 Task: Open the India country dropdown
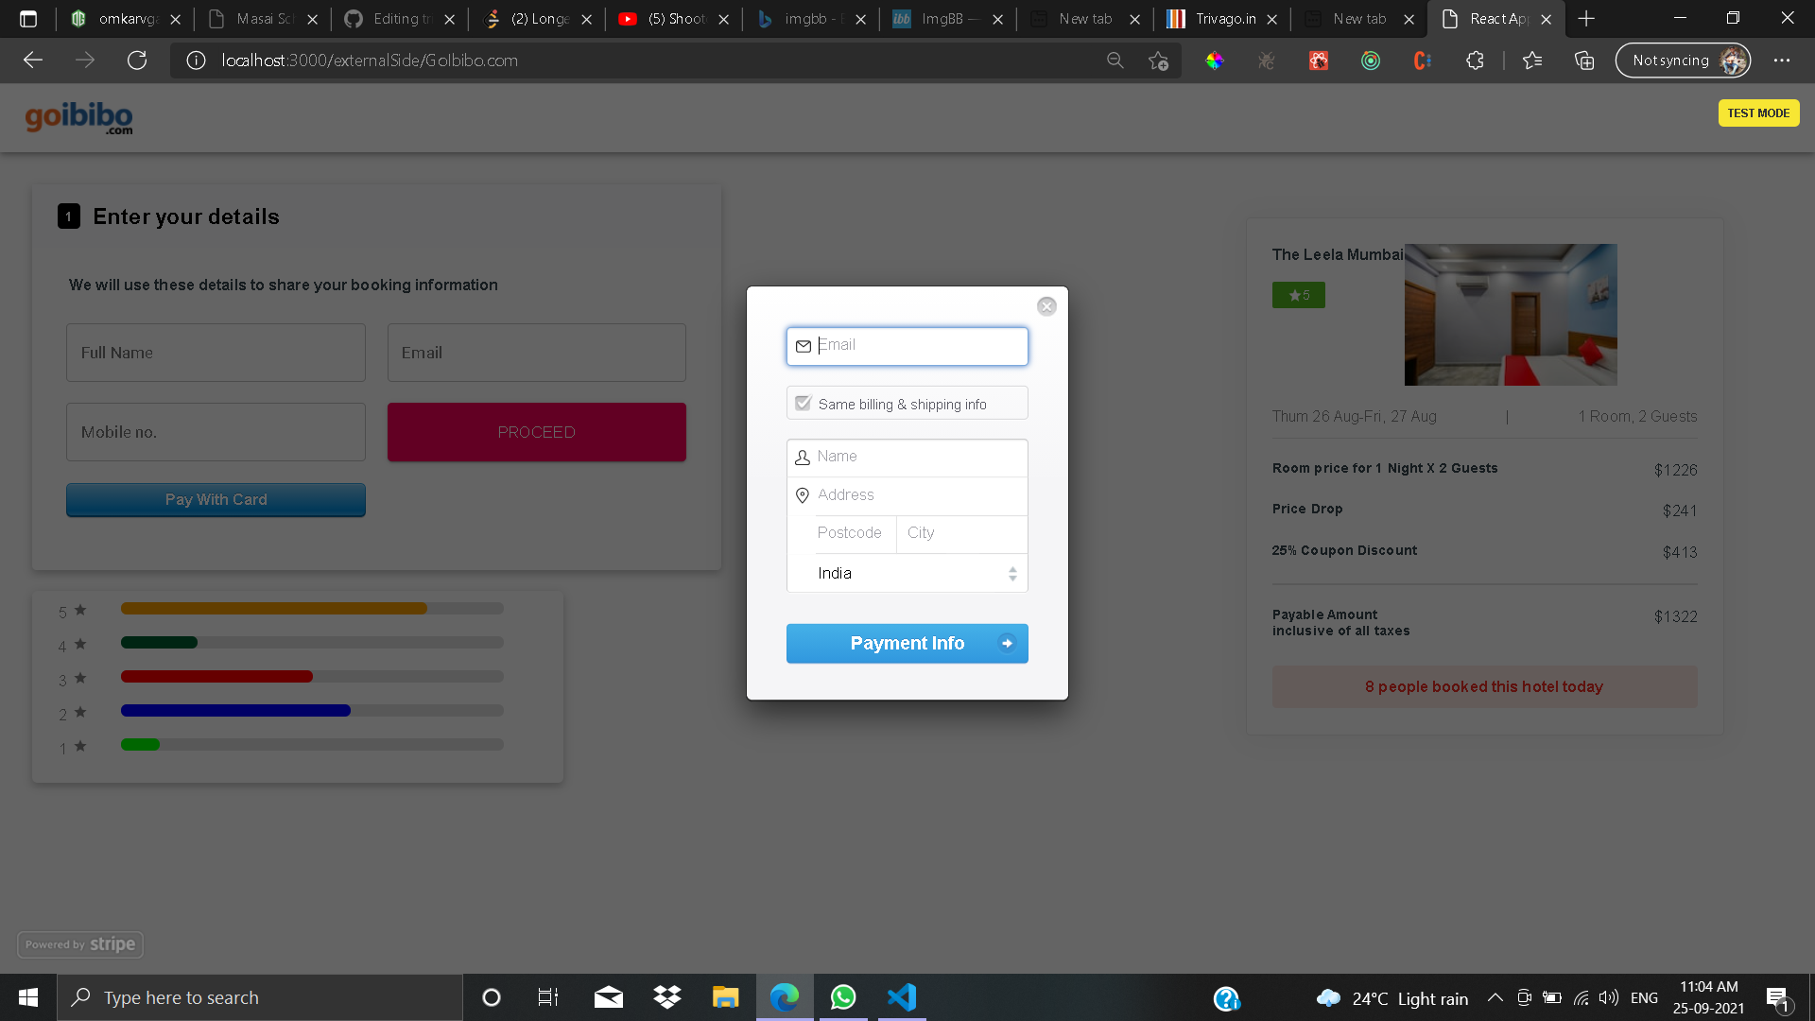click(x=907, y=573)
